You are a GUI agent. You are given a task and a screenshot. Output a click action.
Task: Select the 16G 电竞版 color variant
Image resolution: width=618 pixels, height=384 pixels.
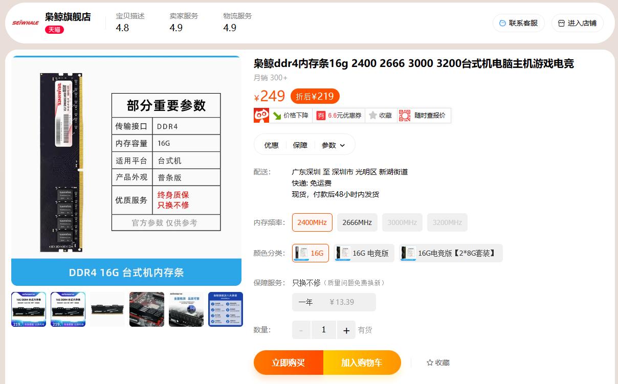click(364, 253)
